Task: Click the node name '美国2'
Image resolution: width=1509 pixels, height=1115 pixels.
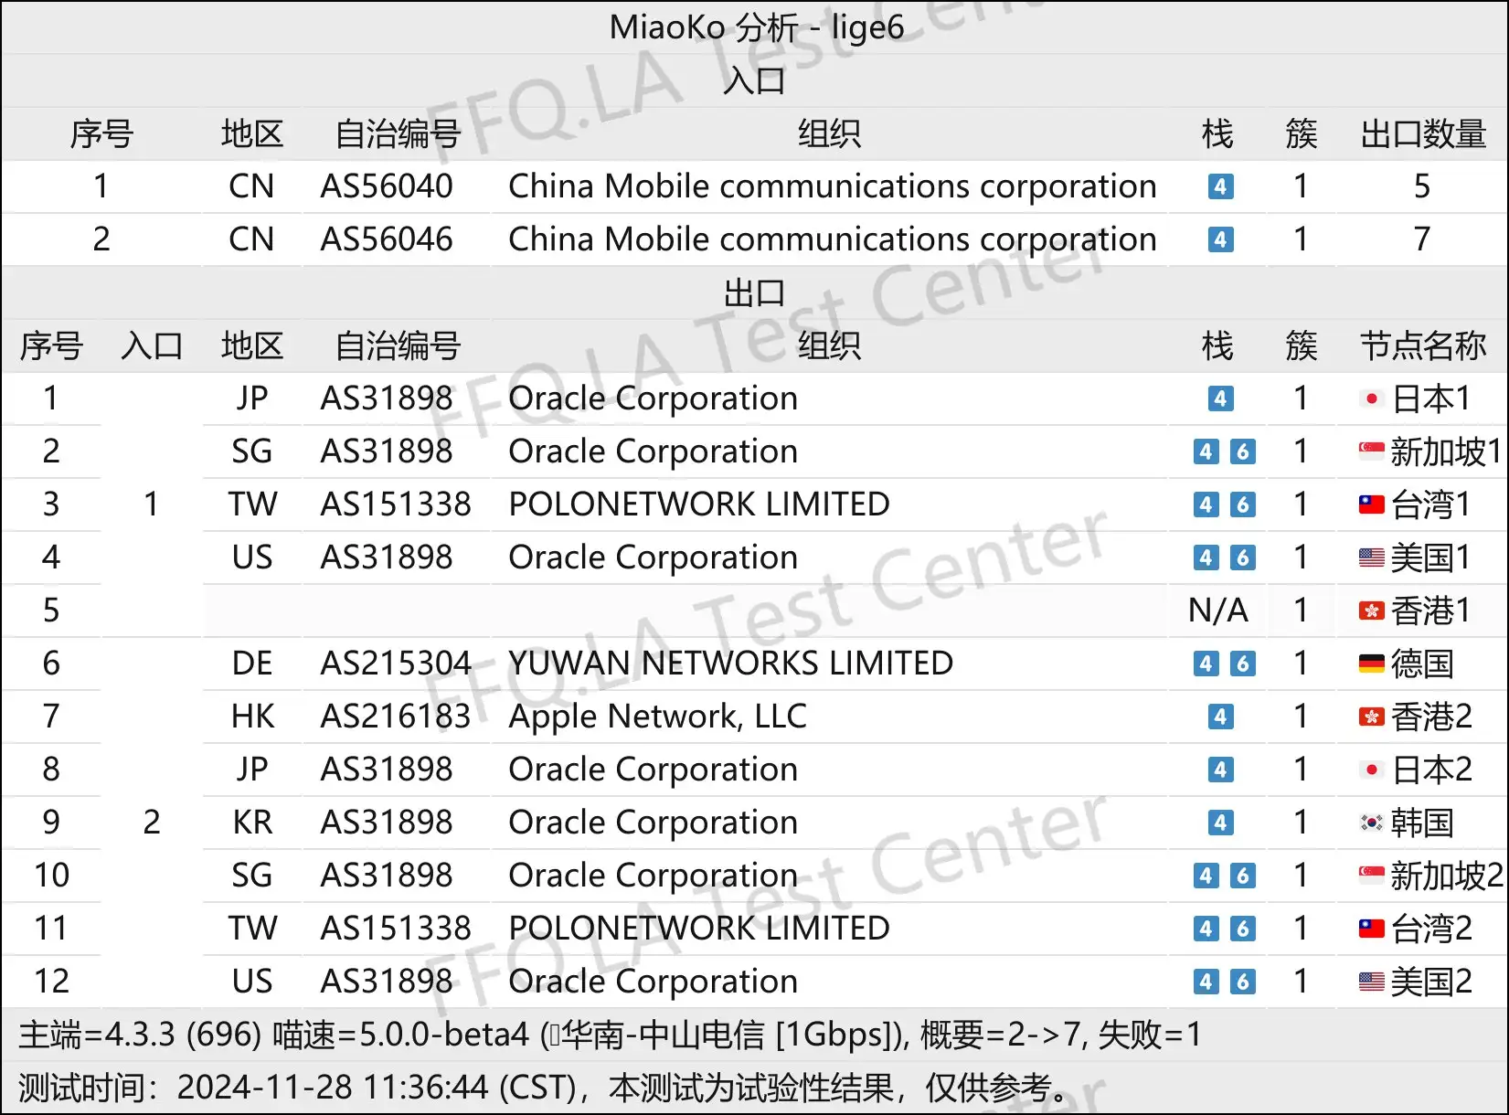Action: click(x=1431, y=982)
